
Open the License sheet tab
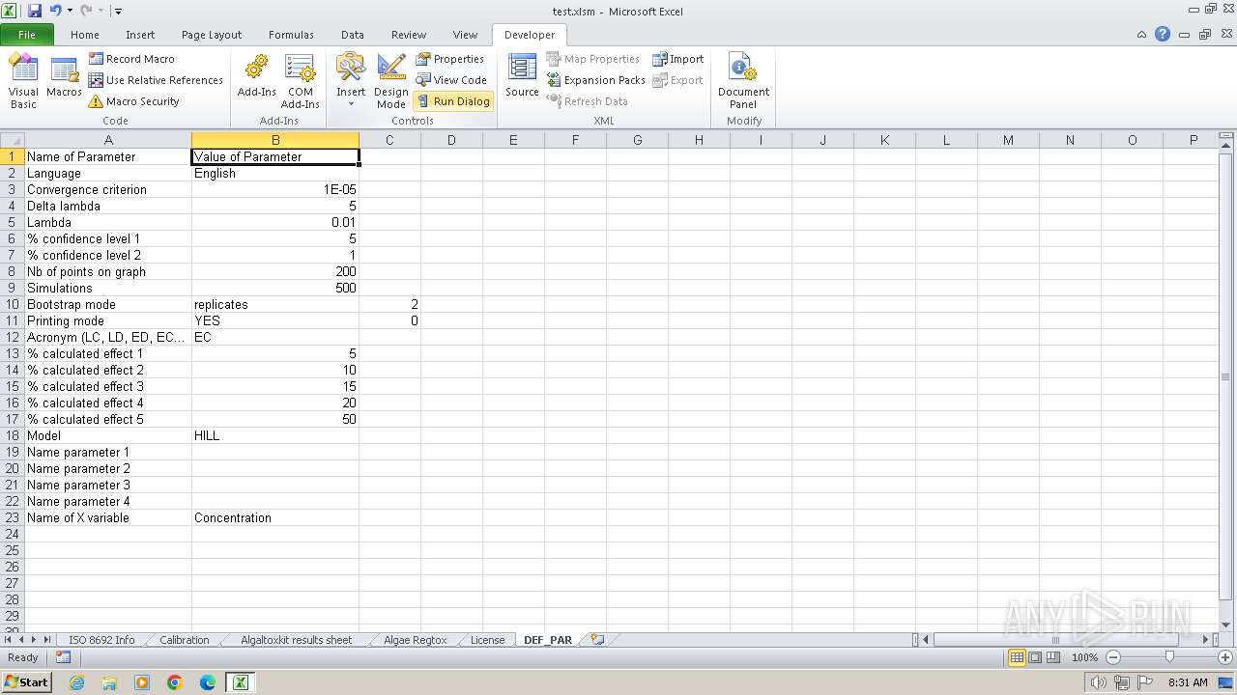tap(487, 640)
